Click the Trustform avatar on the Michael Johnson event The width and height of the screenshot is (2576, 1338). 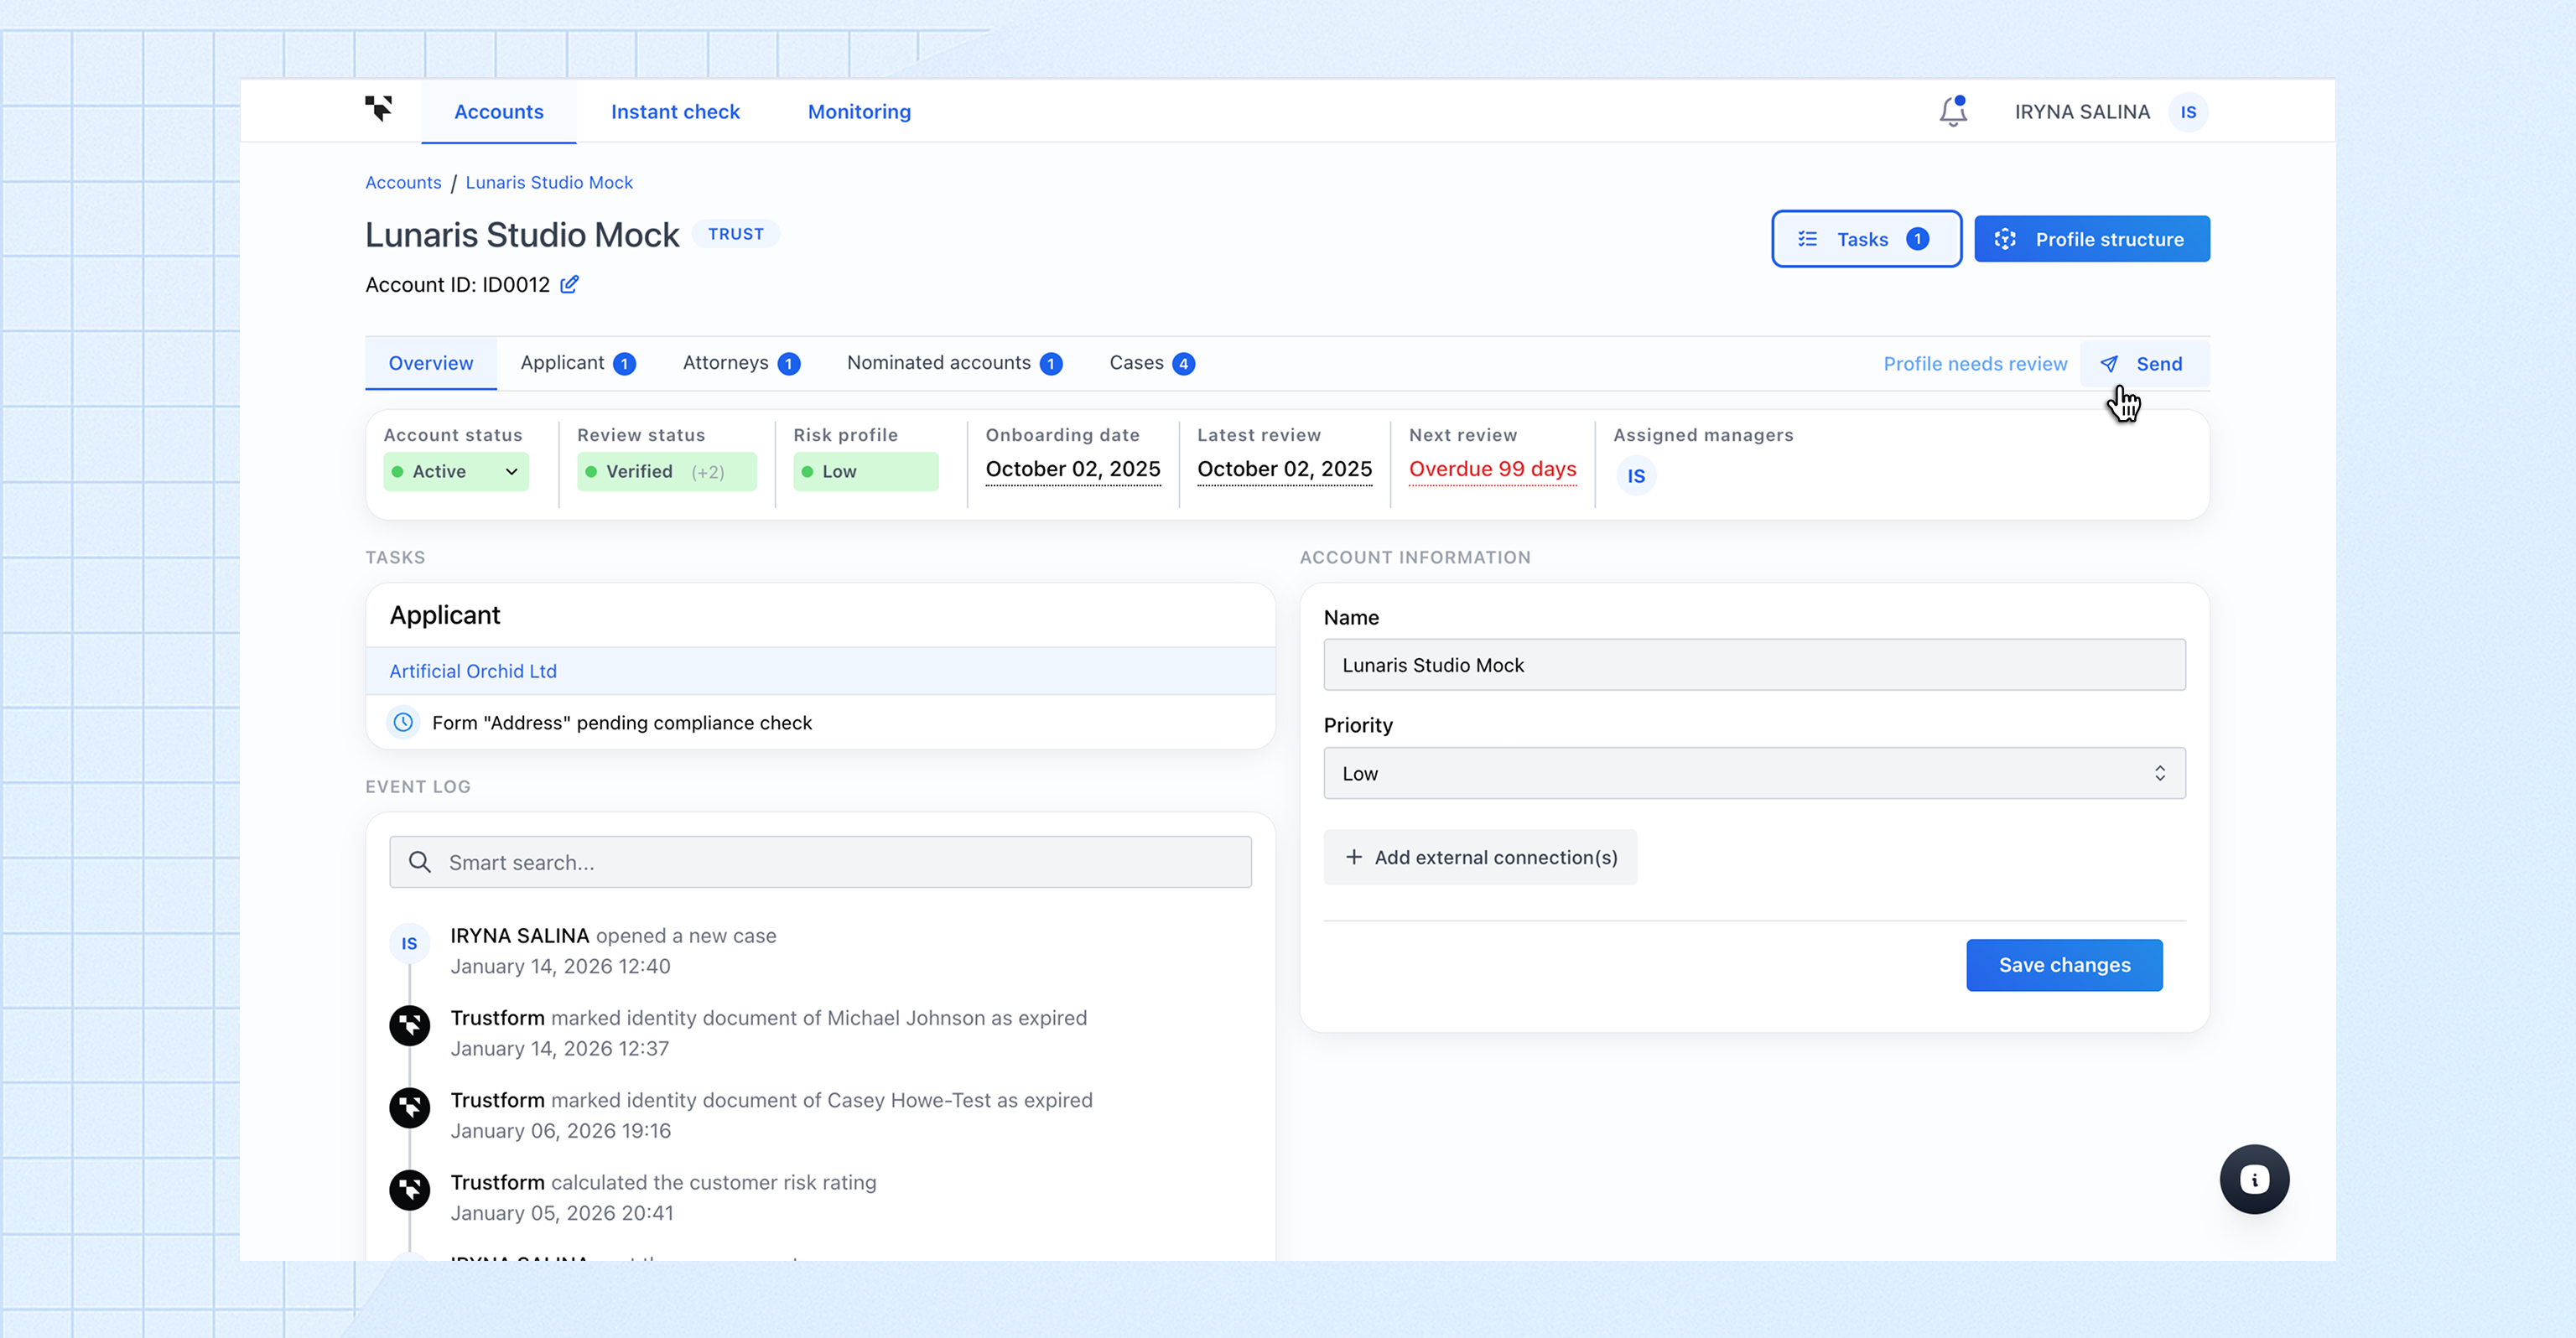coord(409,1025)
